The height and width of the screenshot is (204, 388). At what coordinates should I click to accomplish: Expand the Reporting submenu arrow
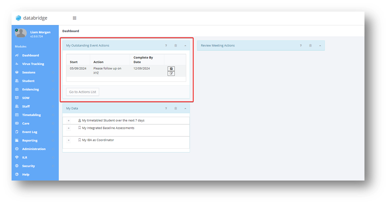coord(53,140)
